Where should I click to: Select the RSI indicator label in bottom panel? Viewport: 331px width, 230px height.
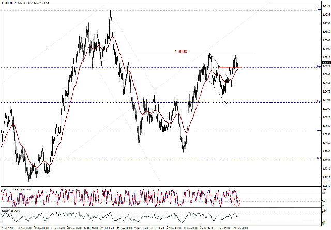click(13, 210)
